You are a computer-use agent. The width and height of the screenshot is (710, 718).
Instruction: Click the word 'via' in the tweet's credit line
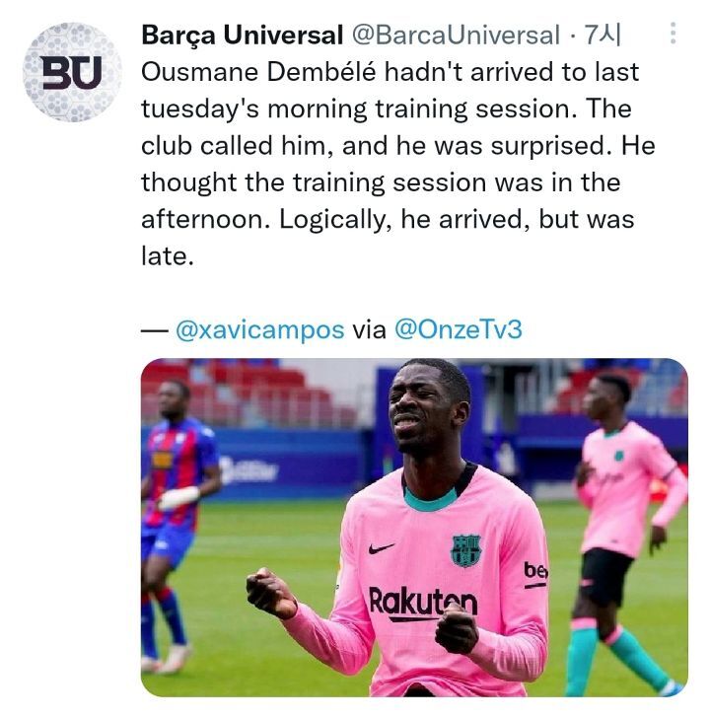[369, 329]
